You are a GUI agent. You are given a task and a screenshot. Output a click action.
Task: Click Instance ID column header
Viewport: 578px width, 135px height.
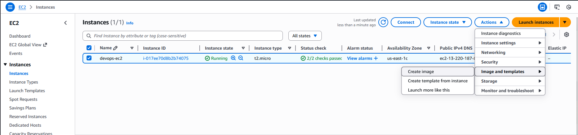point(154,48)
